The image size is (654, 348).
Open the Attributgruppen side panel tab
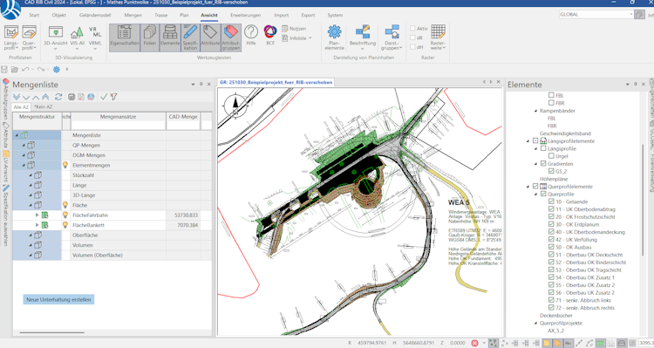(x=5, y=99)
